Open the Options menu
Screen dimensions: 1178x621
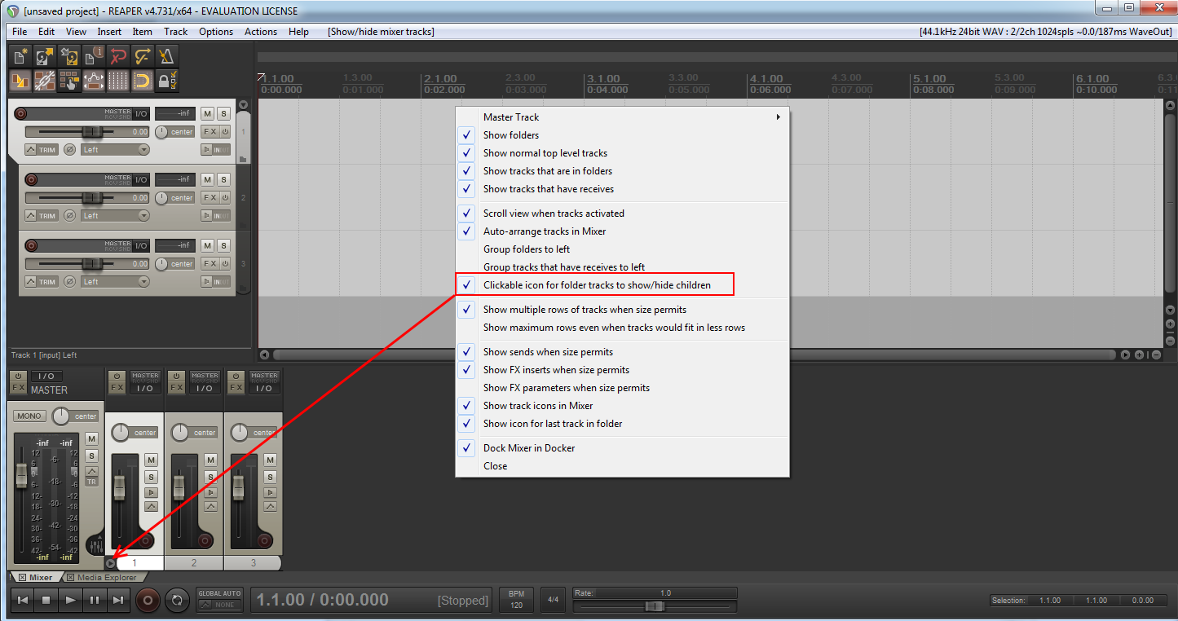coord(216,32)
